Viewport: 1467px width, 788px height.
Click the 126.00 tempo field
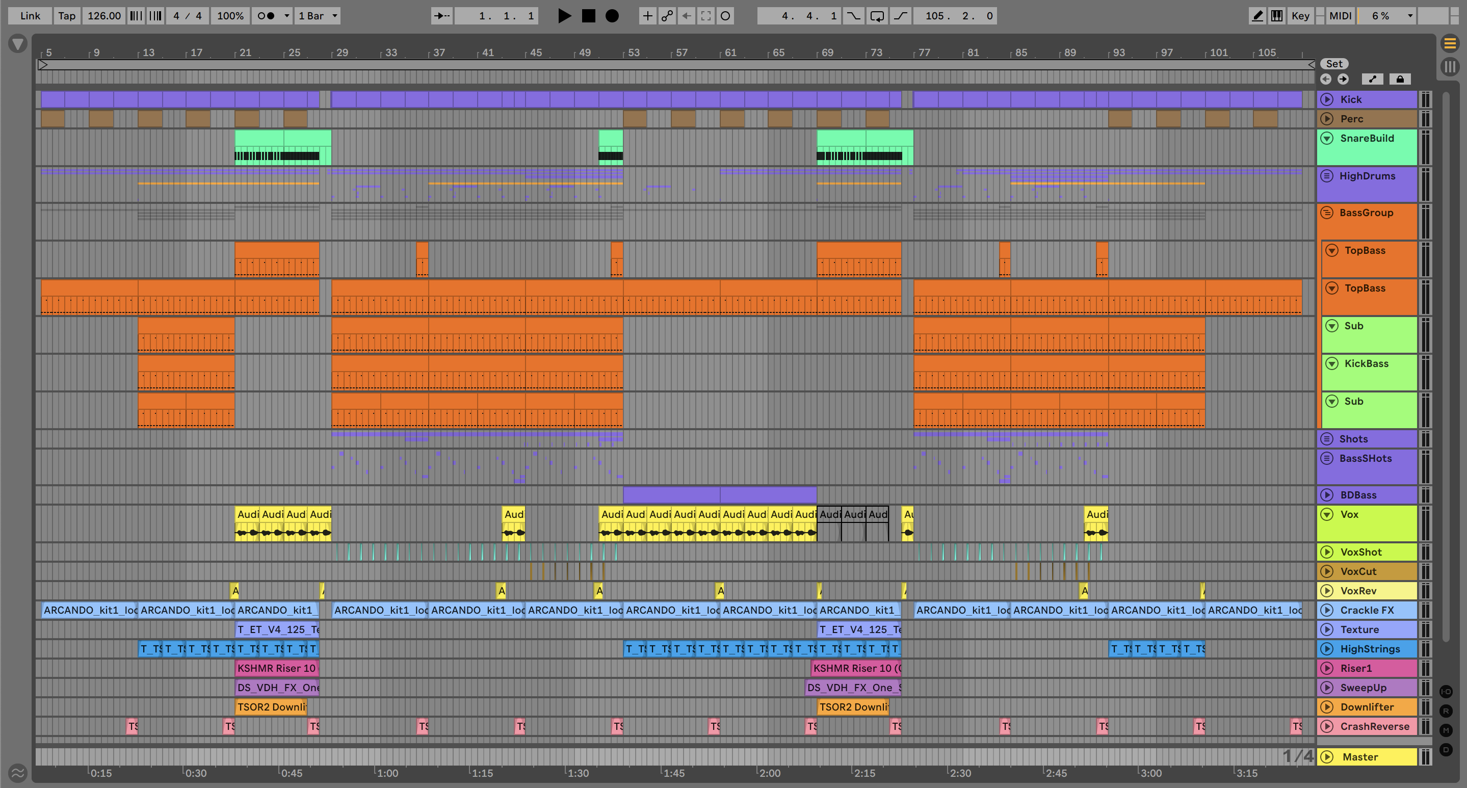point(103,16)
